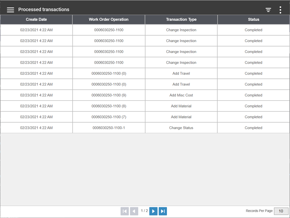Click the 1 / 2 page indicator
Image resolution: width=290 pixels, height=218 pixels.
pos(145,211)
